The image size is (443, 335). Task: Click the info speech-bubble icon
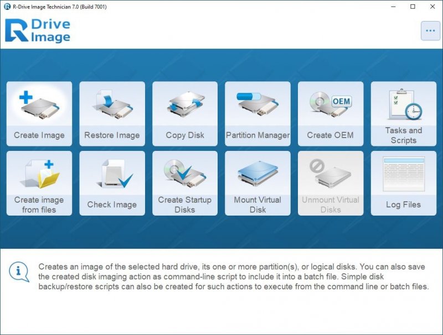pyautogui.click(x=19, y=272)
